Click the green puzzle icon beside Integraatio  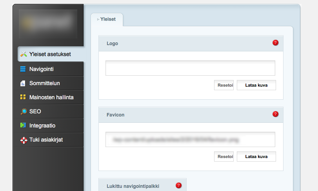coord(23,125)
